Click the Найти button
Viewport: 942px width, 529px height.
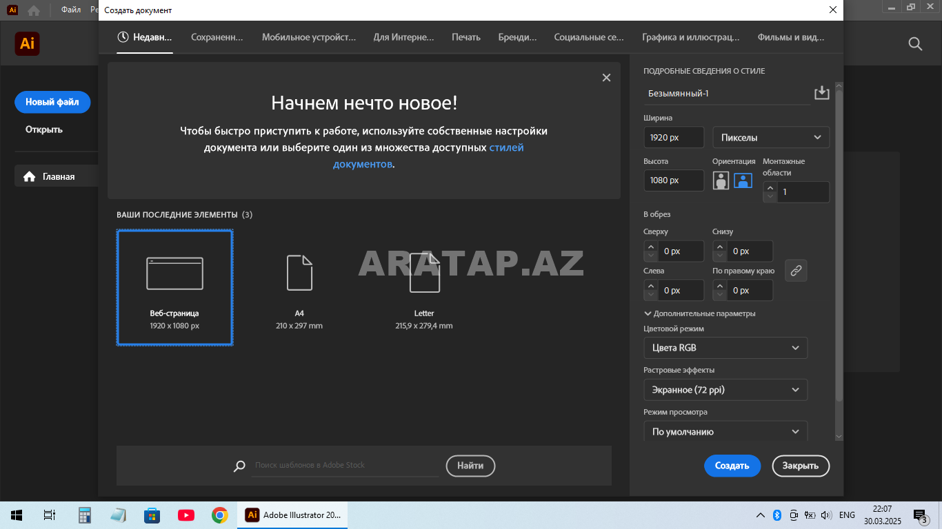(x=470, y=466)
